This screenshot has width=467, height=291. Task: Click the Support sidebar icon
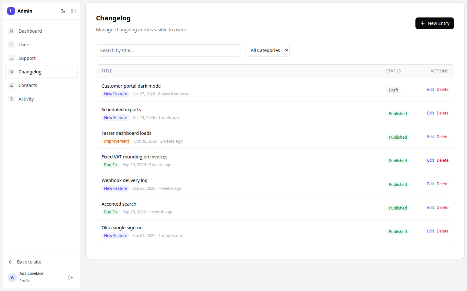[11, 58]
